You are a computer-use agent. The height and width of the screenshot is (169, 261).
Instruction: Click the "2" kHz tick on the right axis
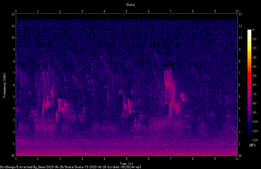(x=240, y=132)
